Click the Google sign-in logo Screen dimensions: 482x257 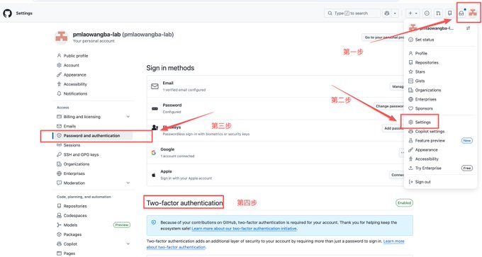pyautogui.click(x=154, y=153)
